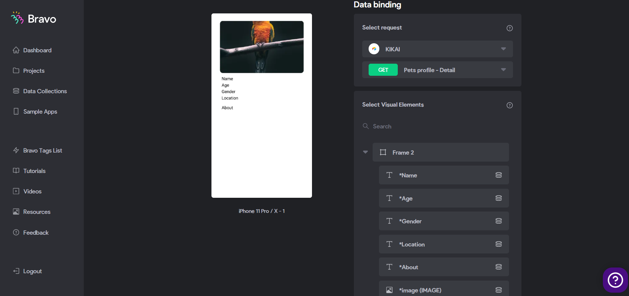The width and height of the screenshot is (629, 296).
Task: Open the KIKAI collection dropdown
Action: 438,49
